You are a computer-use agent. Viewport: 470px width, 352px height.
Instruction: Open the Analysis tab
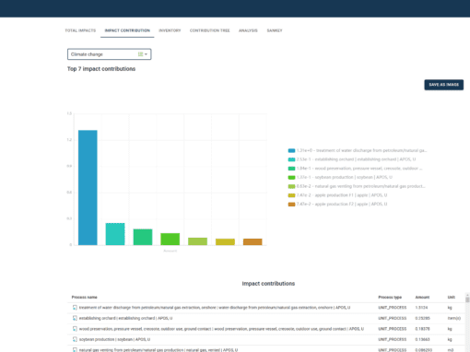coord(248,30)
